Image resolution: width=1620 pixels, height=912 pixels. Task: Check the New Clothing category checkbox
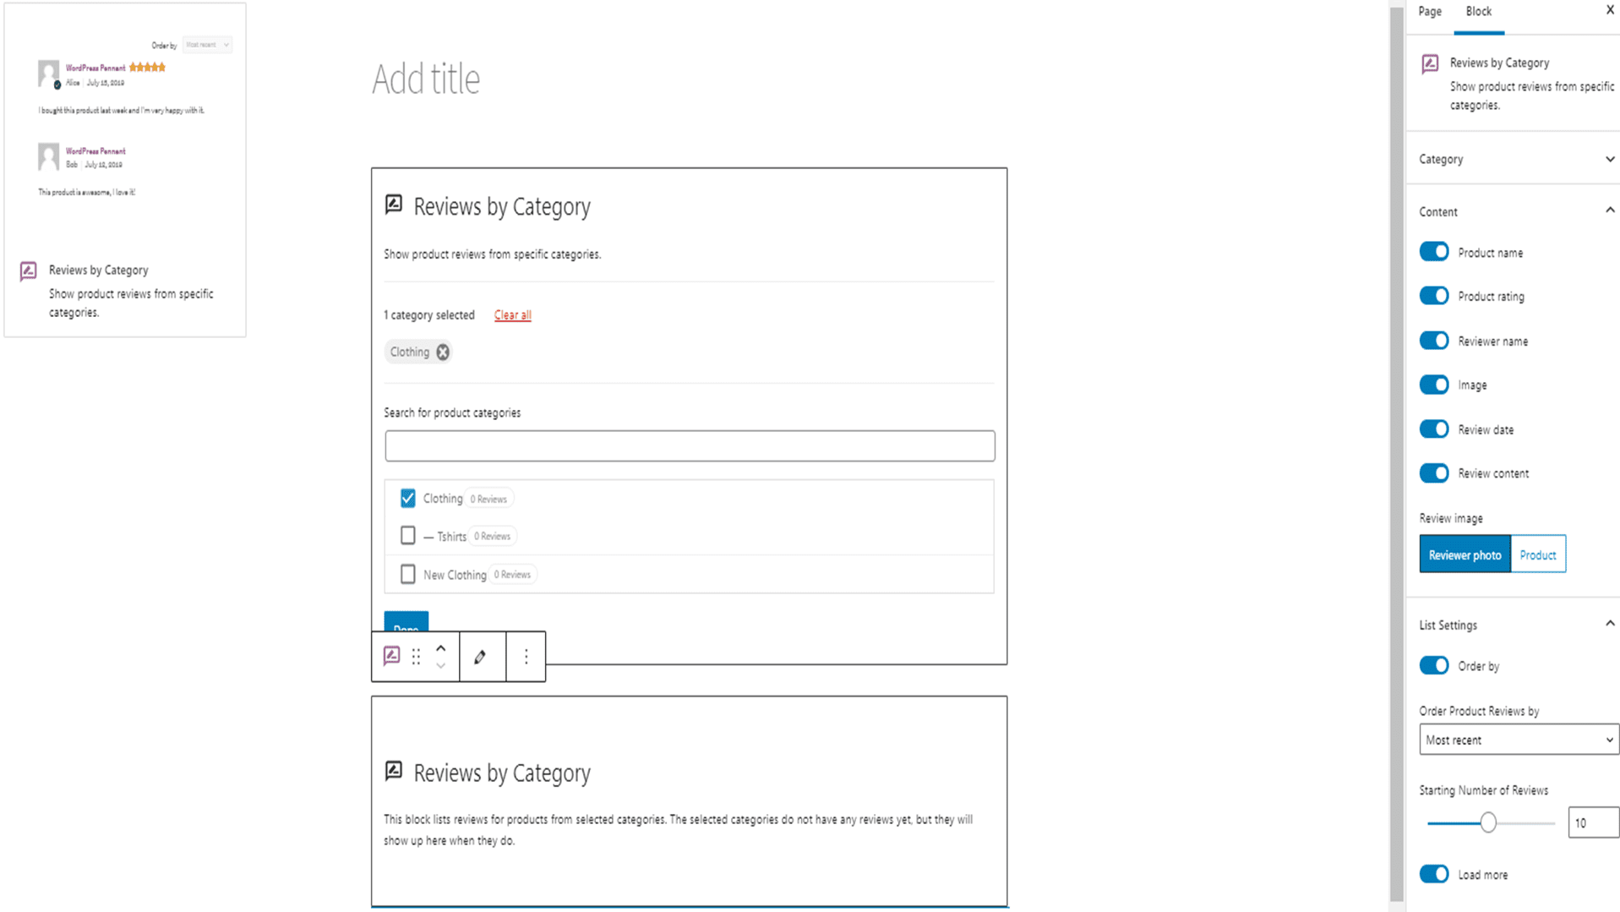(x=408, y=575)
